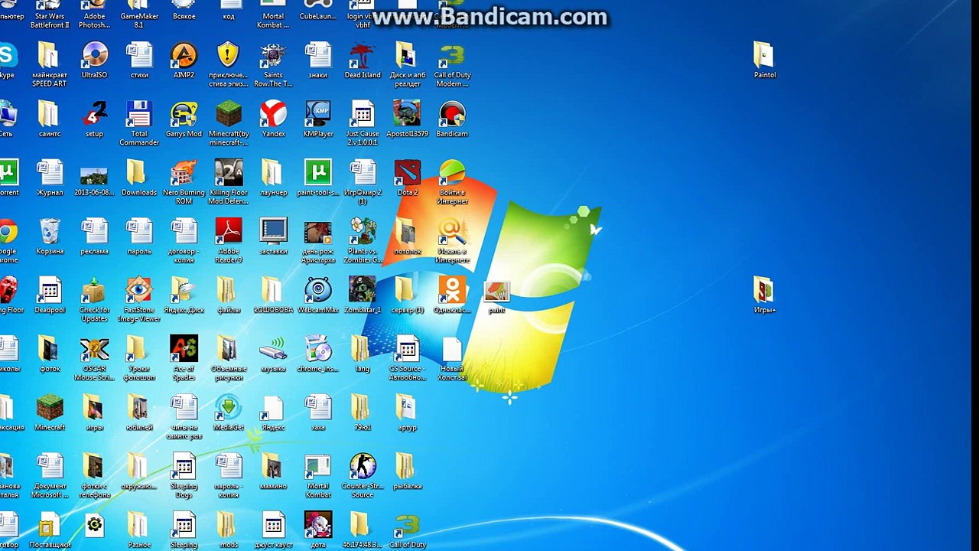
Task: Open the Dota 2 shortcut
Action: (408, 178)
